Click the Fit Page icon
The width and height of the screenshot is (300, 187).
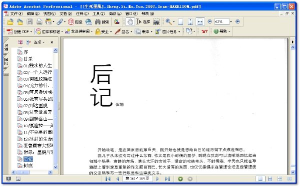point(190,22)
